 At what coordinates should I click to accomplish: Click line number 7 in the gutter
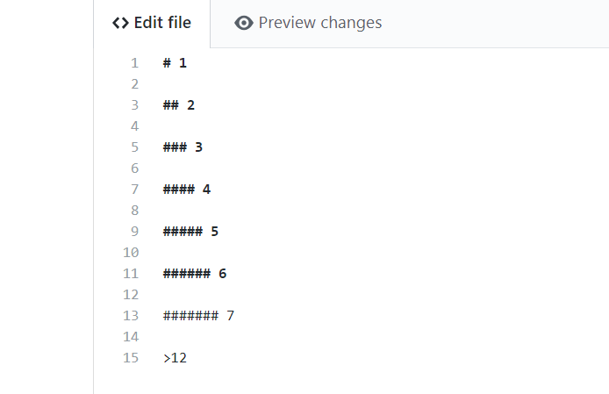point(134,190)
